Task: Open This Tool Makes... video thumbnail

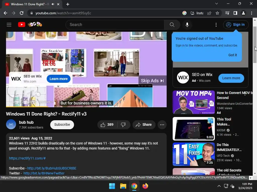Action: click(194, 129)
